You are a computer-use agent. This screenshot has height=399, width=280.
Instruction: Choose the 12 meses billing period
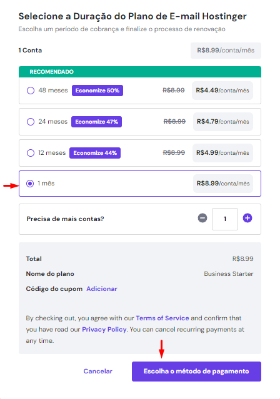point(31,153)
